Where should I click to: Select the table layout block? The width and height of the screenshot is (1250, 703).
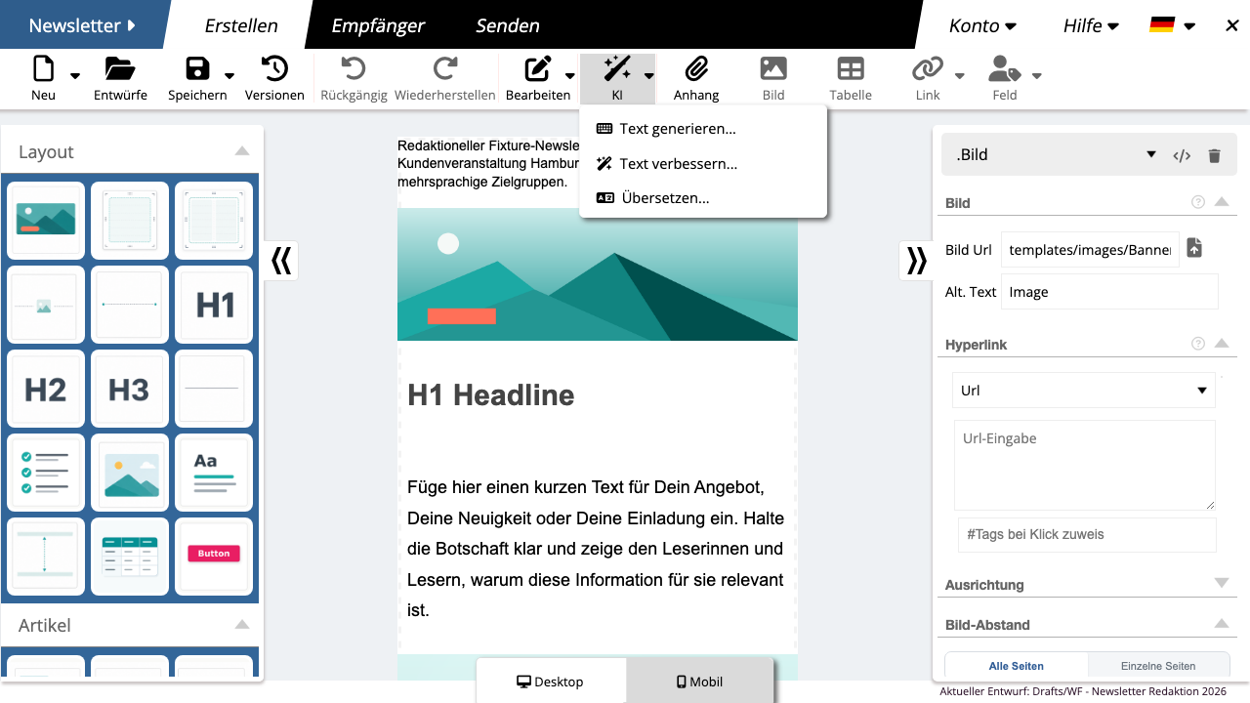[130, 558]
